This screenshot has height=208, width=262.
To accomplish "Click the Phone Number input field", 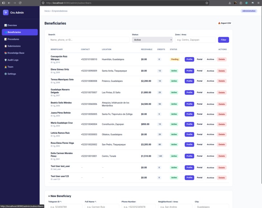I will (138, 207).
